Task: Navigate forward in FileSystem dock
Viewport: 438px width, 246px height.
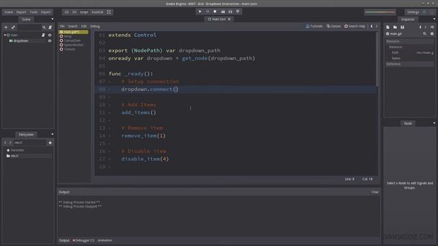Action: point(10,143)
